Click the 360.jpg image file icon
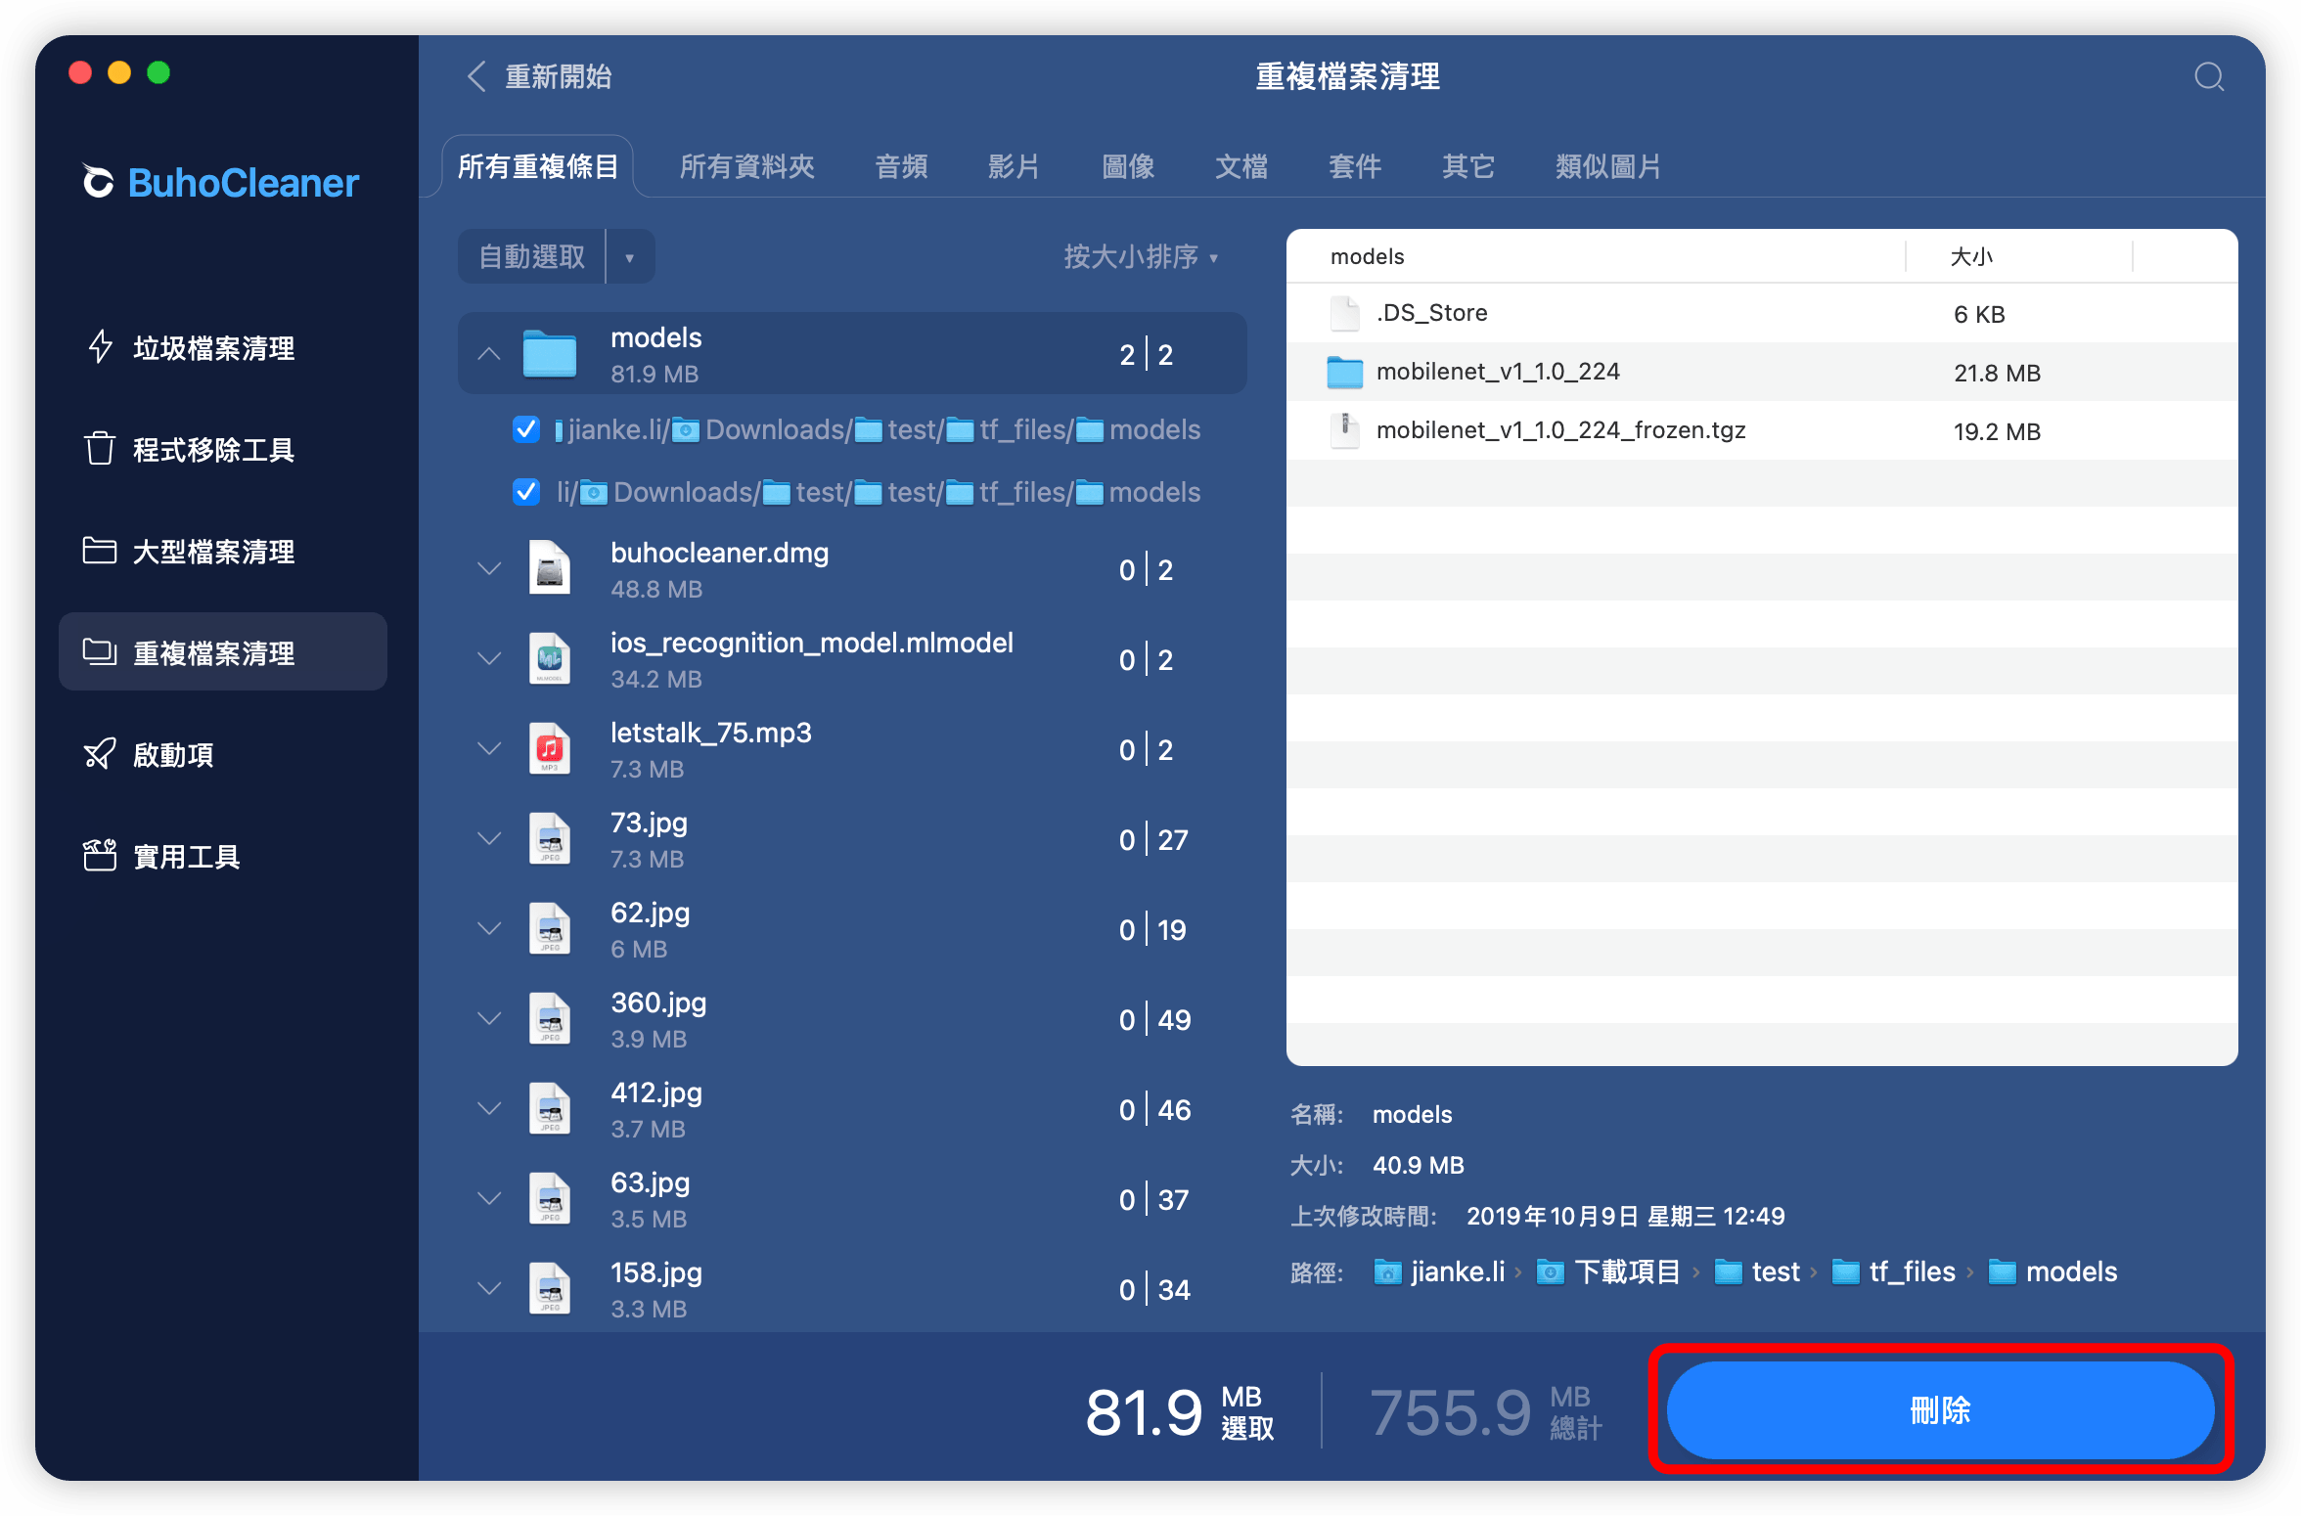Viewport: 2301px width, 1516px height. click(x=550, y=1019)
